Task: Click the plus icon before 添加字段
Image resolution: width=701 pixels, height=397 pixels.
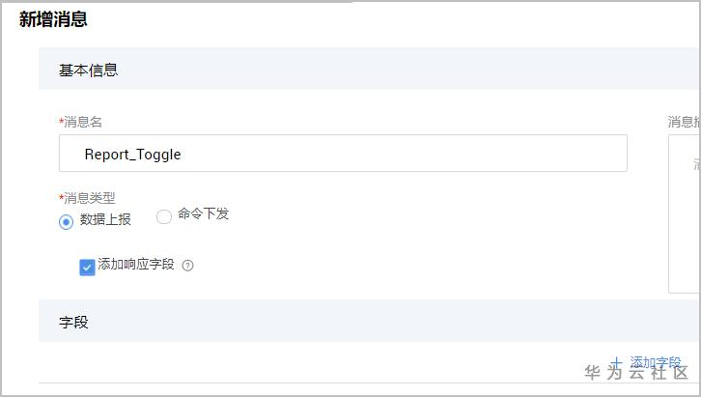Action: (x=616, y=364)
